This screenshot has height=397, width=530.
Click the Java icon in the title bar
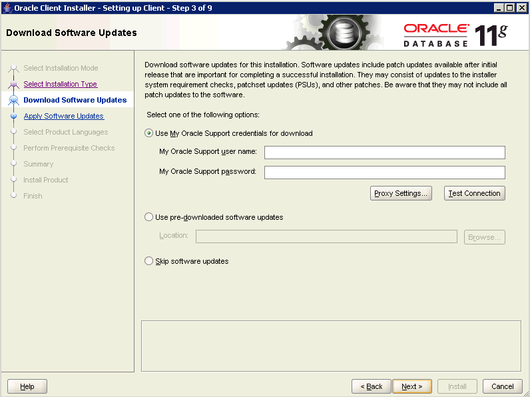pos(7,7)
